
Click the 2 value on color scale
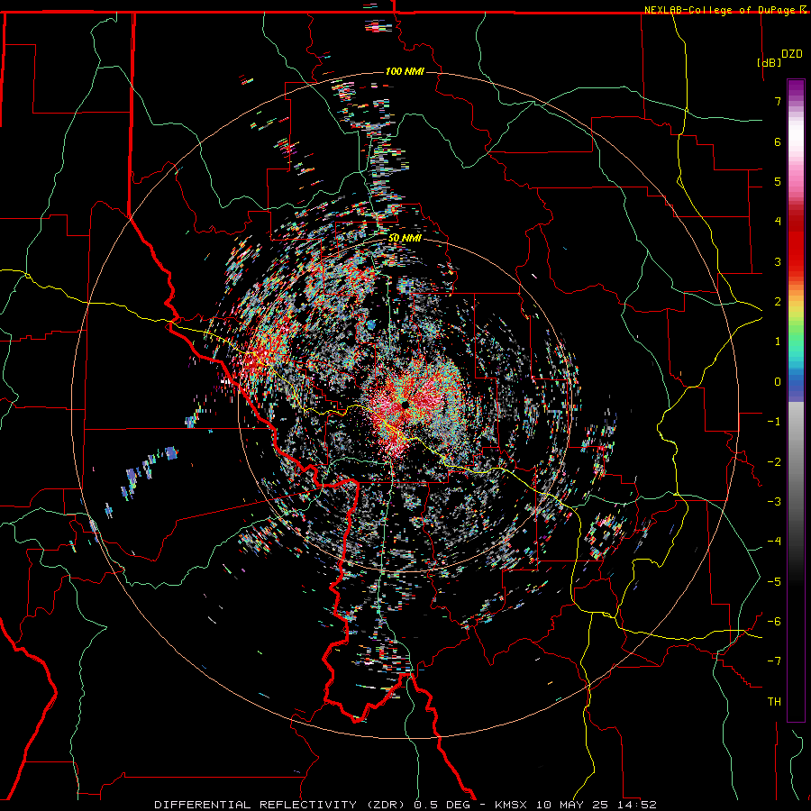(x=778, y=302)
